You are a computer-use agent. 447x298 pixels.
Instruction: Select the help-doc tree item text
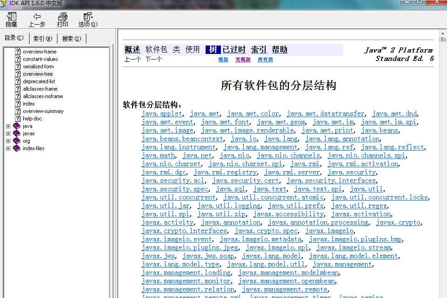pos(32,119)
